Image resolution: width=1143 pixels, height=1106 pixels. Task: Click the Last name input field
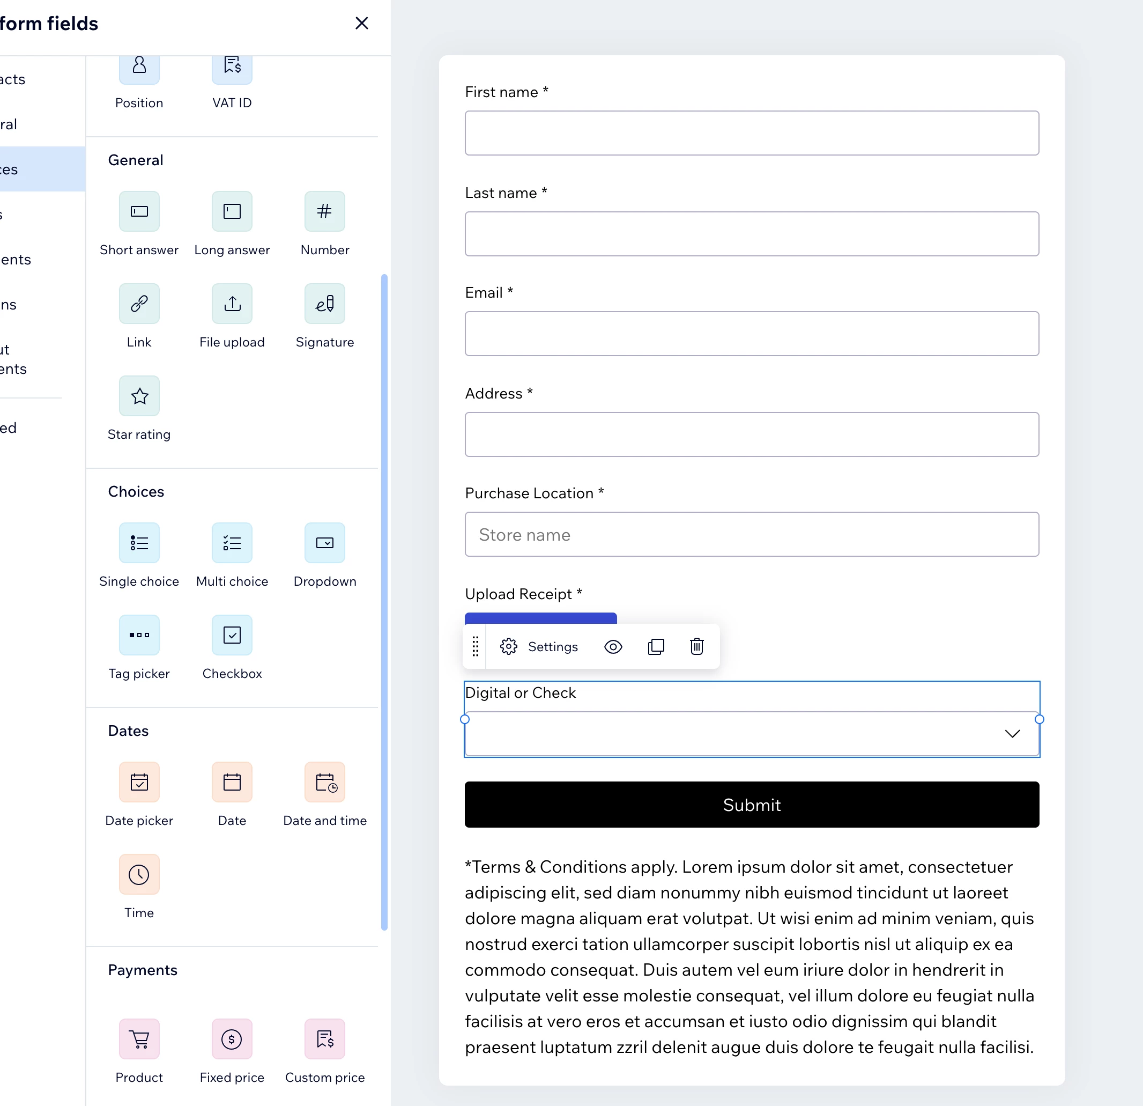752,233
